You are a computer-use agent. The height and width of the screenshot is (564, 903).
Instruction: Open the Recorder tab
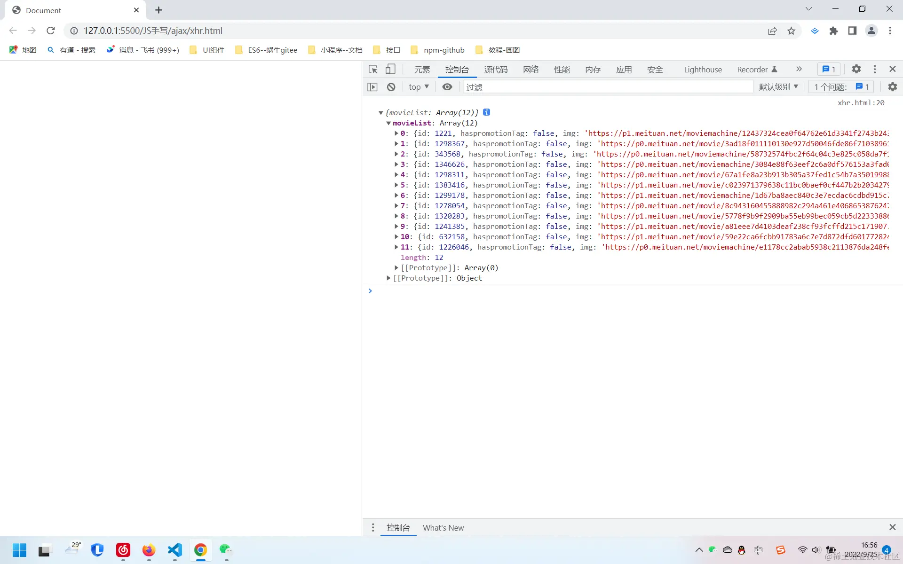point(757,70)
